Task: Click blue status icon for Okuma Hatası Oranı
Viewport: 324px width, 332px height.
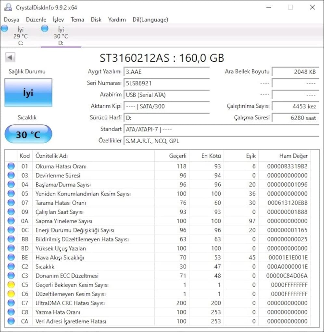Action: pyautogui.click(x=11, y=166)
